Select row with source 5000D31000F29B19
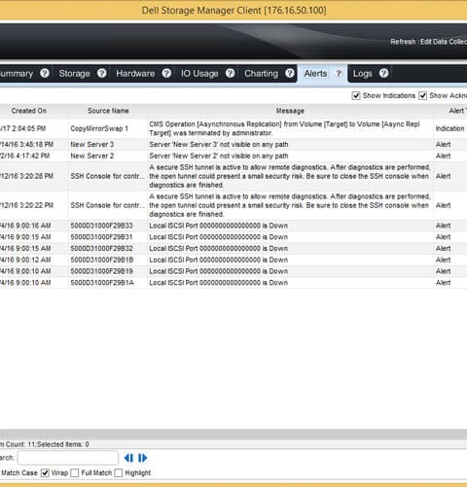467x487 pixels. [x=233, y=271]
